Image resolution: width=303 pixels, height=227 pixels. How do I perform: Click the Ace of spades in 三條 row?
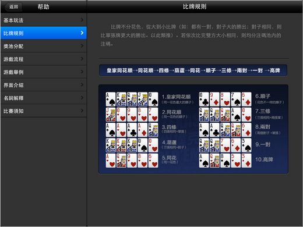pyautogui.click(x=236, y=115)
